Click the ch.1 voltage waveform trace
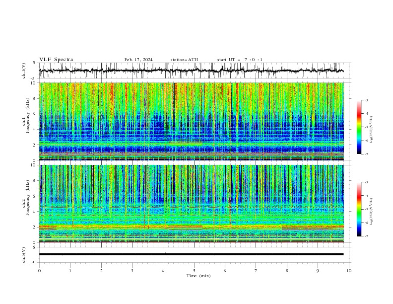393x304 pixels. 191,71
